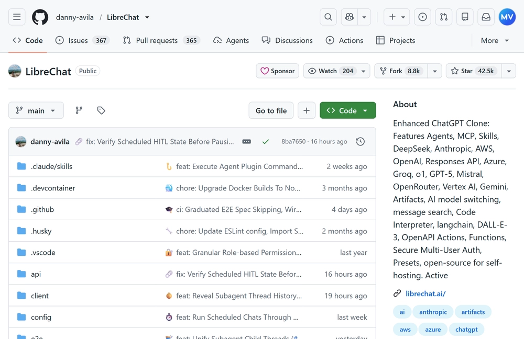Screen dimensions: 524x339
Task: Open the client folder icon
Action: click(x=21, y=296)
